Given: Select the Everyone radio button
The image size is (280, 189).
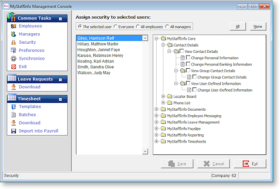Looking at the screenshot, I should [116, 27].
